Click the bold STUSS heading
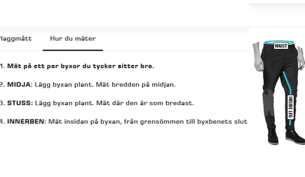The width and height of the screenshot is (305, 177). click(x=20, y=103)
